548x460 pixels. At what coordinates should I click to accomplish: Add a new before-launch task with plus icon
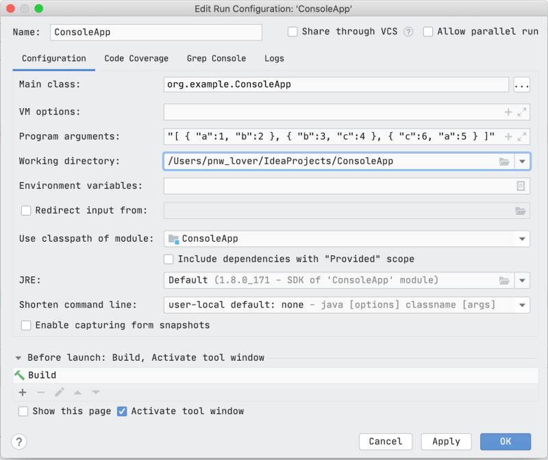(x=23, y=392)
